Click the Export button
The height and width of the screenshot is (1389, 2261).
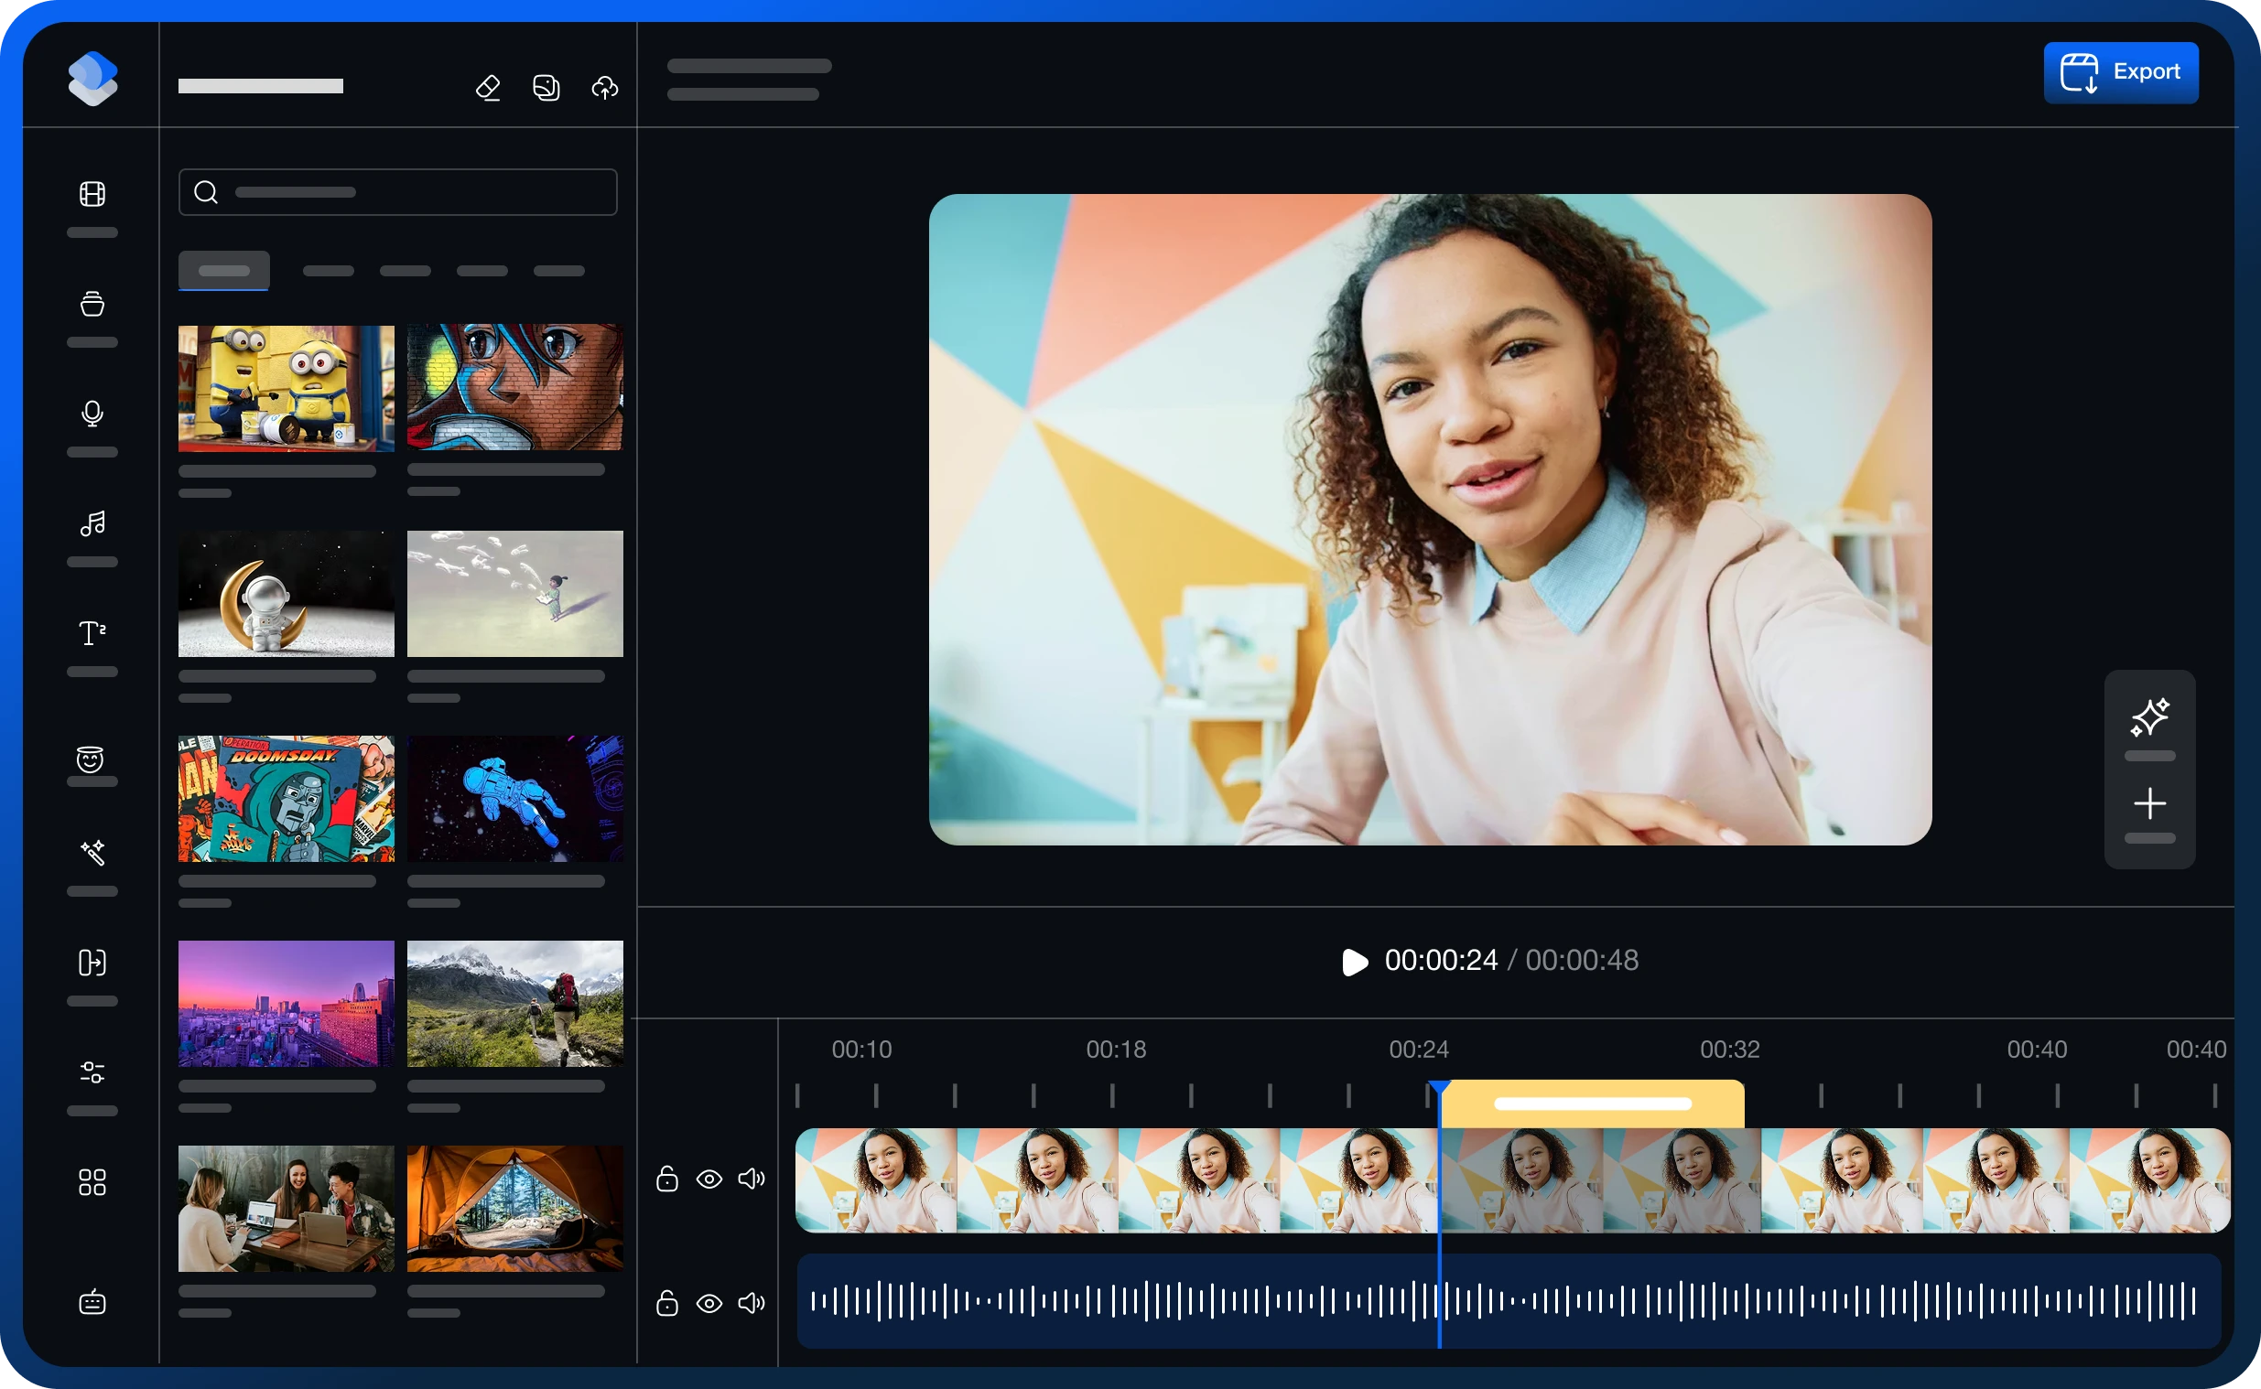pyautogui.click(x=2120, y=71)
